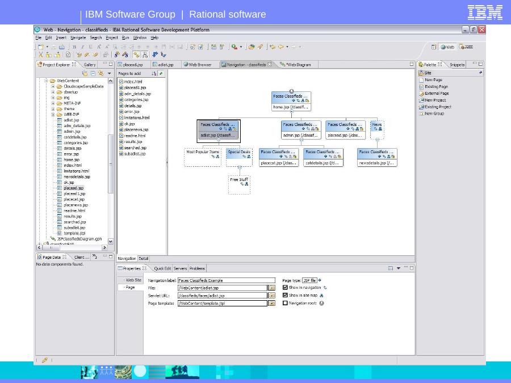Click Collapse All in Project Explorer
511x383 pixels.
point(93,73)
